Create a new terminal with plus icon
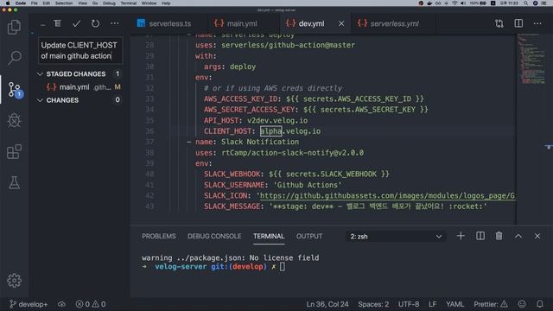553x311 pixels. 461,236
